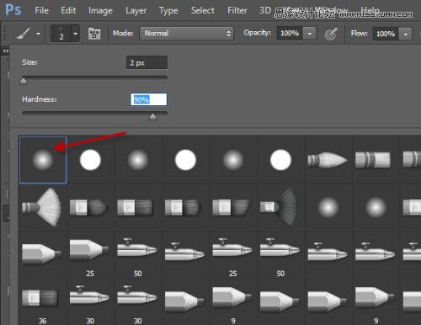Viewport: 421px width, 325px height.
Task: Open the File menu
Action: coord(41,10)
